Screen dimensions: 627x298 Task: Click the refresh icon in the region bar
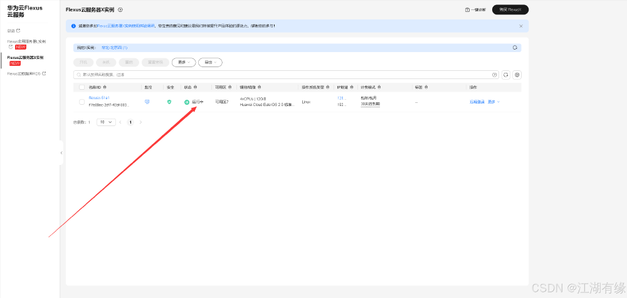tap(515, 48)
